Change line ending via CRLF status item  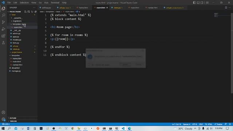click(201, 124)
